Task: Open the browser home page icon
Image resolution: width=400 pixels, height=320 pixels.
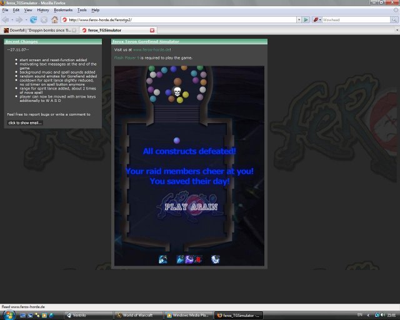Action: (54, 19)
